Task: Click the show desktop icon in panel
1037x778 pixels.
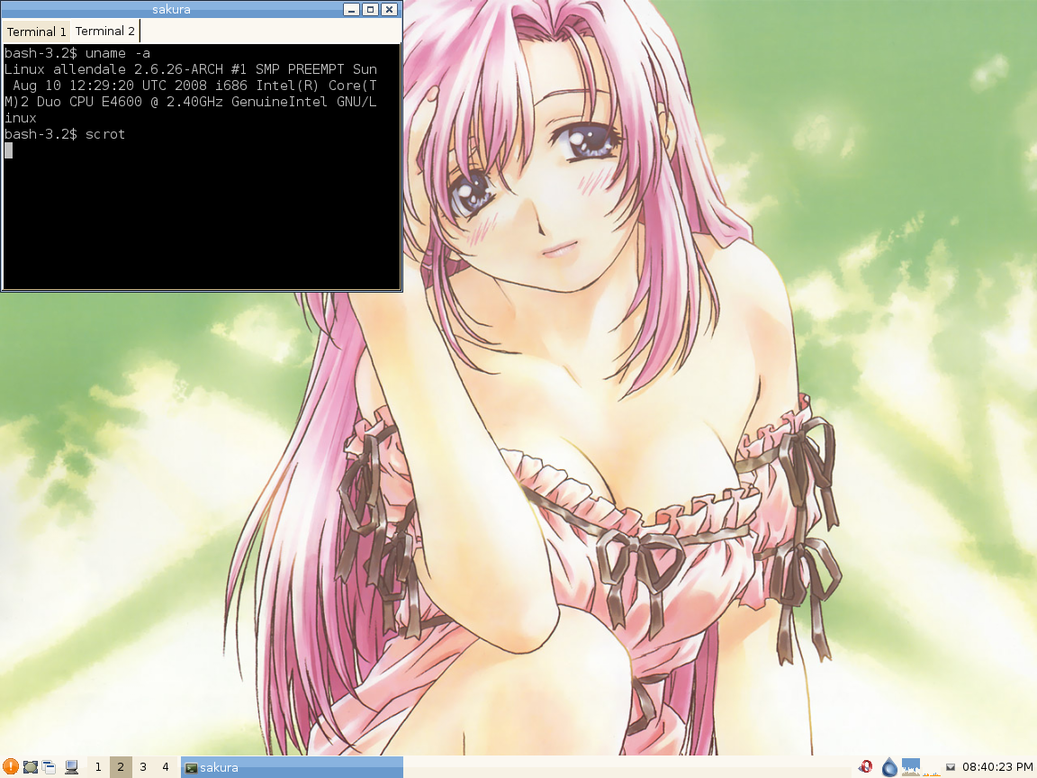Action: point(30,767)
